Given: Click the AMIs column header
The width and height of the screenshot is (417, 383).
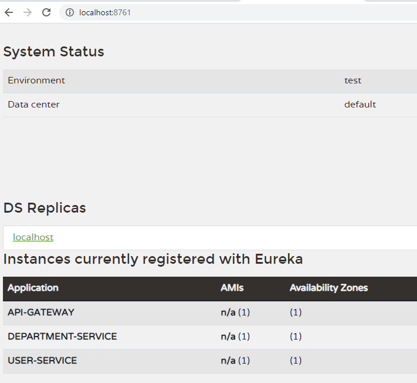Looking at the screenshot, I should click(x=232, y=288).
